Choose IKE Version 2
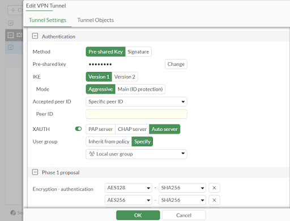This screenshot has height=221, width=290. [125, 77]
